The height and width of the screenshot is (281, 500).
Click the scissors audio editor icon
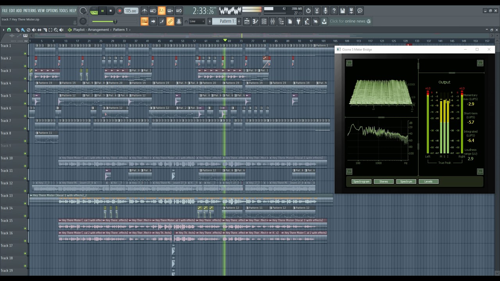pos(317,11)
